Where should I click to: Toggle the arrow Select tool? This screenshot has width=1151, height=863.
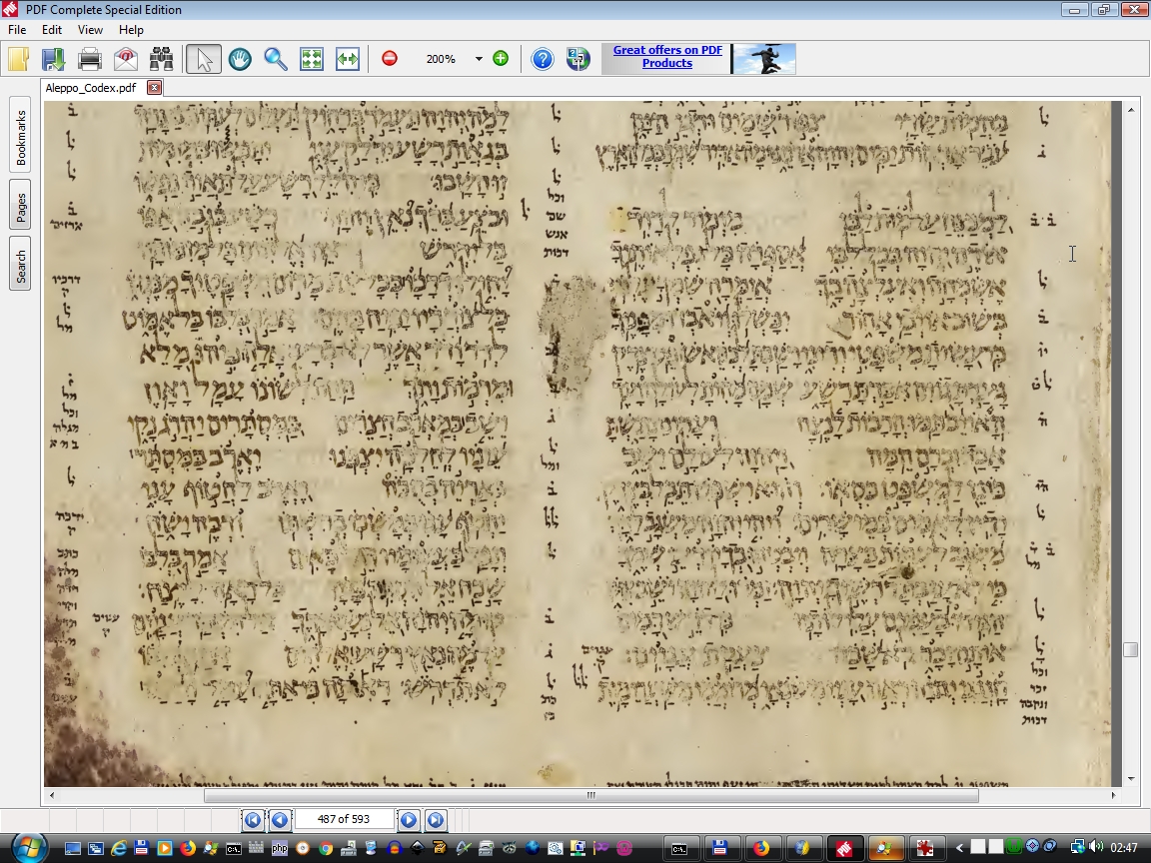(204, 59)
